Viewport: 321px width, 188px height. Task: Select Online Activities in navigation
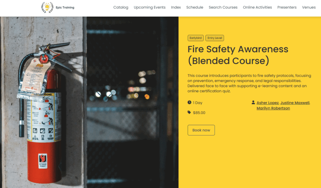pos(257,8)
